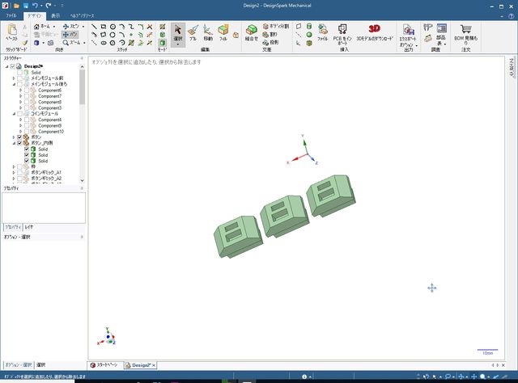Open the ヘルプ/リソース ribbon tab

(x=83, y=15)
